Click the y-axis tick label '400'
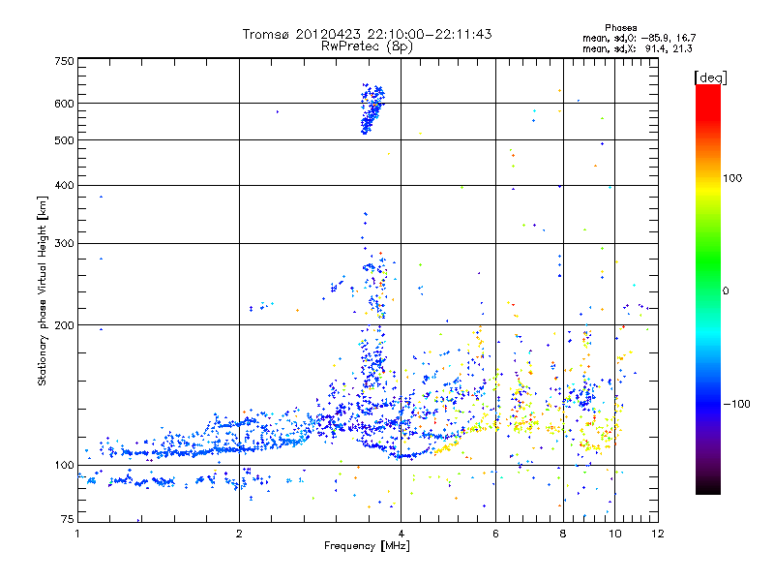Screen dimensions: 774x581 64,186
